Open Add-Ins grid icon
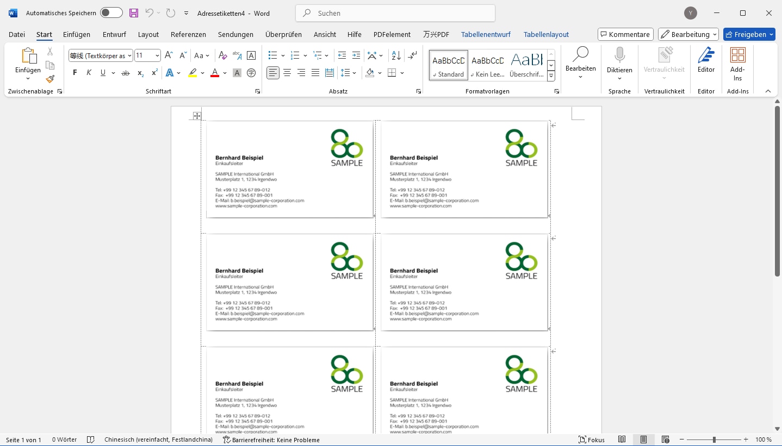Image resolution: width=782 pixels, height=446 pixels. (738, 55)
